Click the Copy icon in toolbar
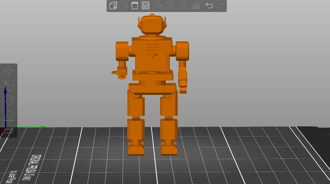This screenshot has width=330, height=184. [x=159, y=6]
